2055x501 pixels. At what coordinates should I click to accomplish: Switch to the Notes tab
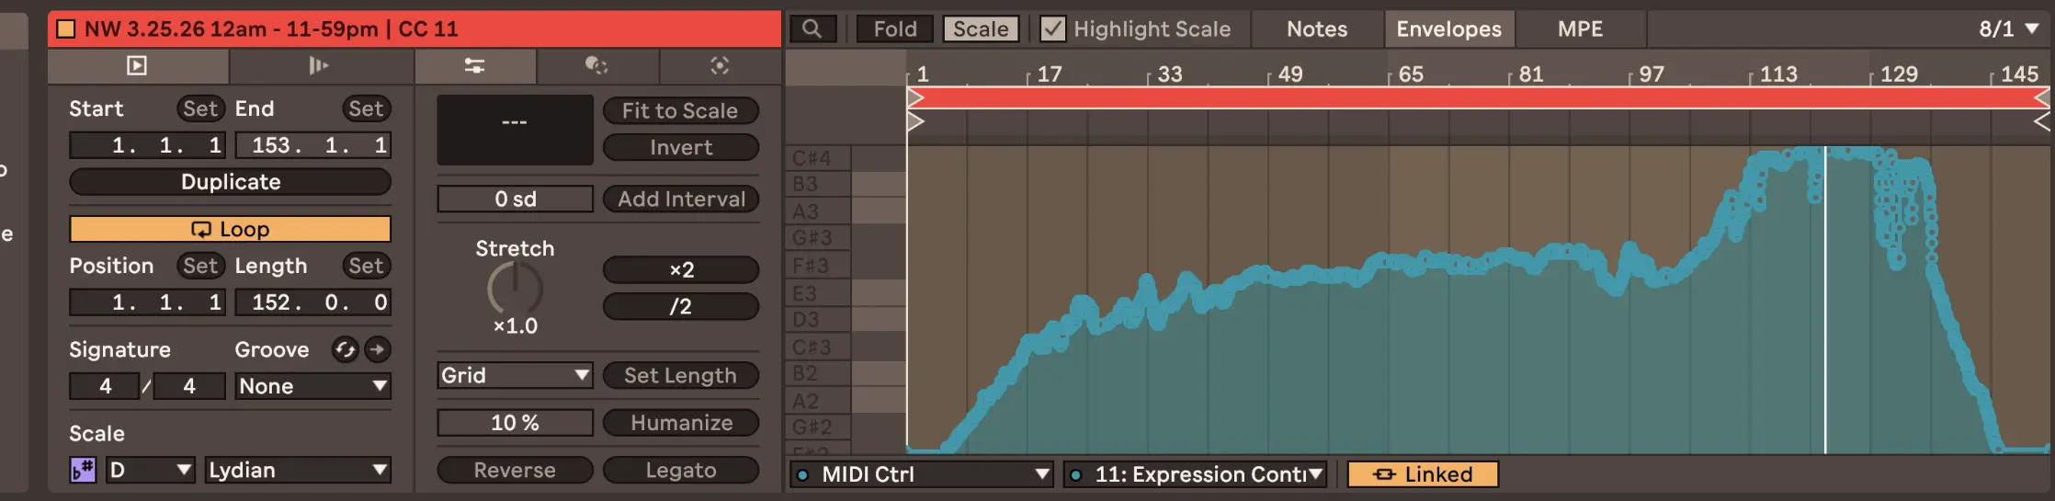click(1316, 28)
